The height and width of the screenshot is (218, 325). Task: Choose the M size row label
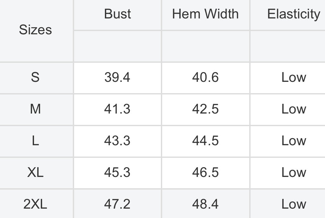point(35,109)
